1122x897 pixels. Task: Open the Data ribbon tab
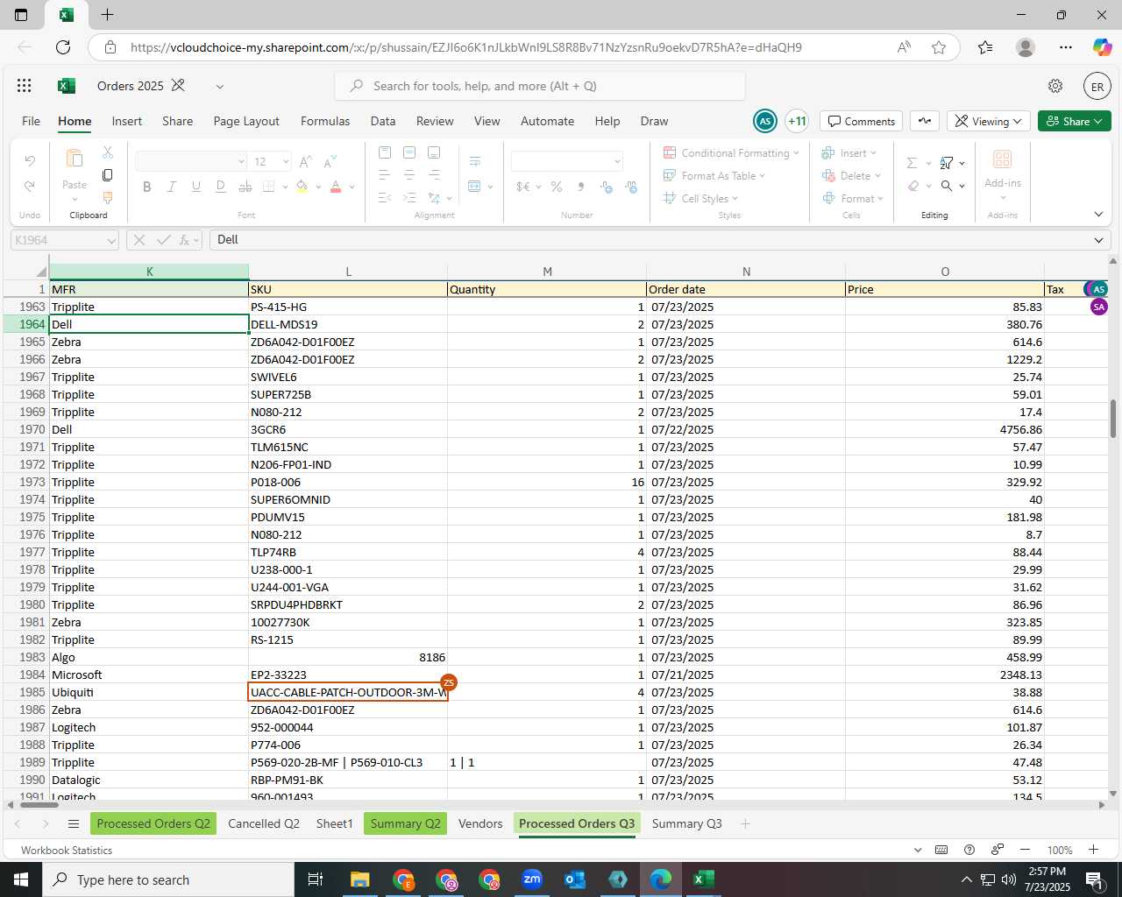383,121
